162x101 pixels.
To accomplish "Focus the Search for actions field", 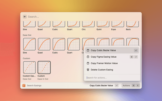I will click(111, 78).
